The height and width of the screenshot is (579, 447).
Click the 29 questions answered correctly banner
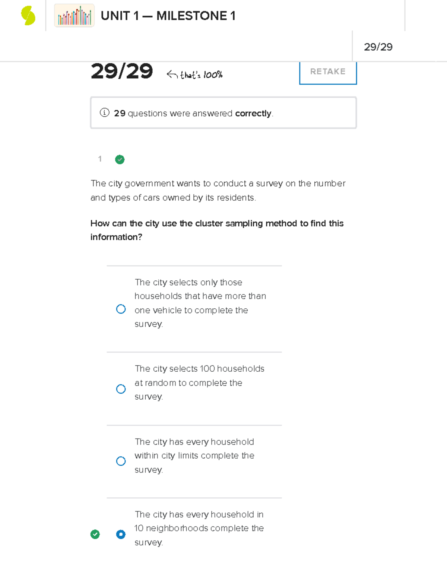coord(223,113)
